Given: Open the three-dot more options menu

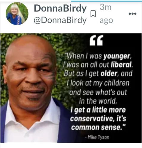Looking at the screenshot, I should coord(132,14).
